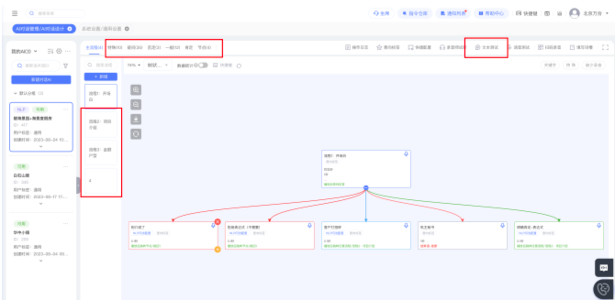
Task: Enter fullscreen with the expand icon
Action: [x=605, y=47]
